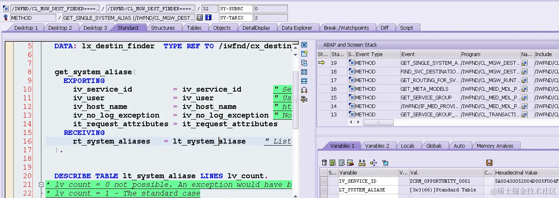Open navigation icon for stack row 13
The height and width of the screenshot is (198, 559).
pos(525,115)
